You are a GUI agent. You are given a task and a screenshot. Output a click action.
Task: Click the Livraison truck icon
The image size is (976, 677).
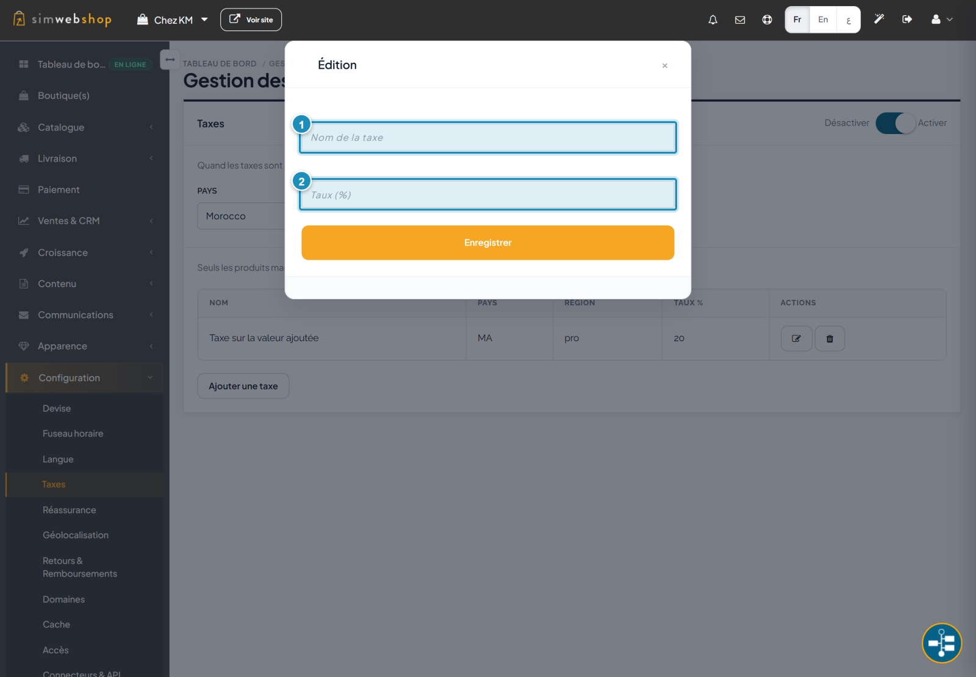pyautogui.click(x=24, y=158)
